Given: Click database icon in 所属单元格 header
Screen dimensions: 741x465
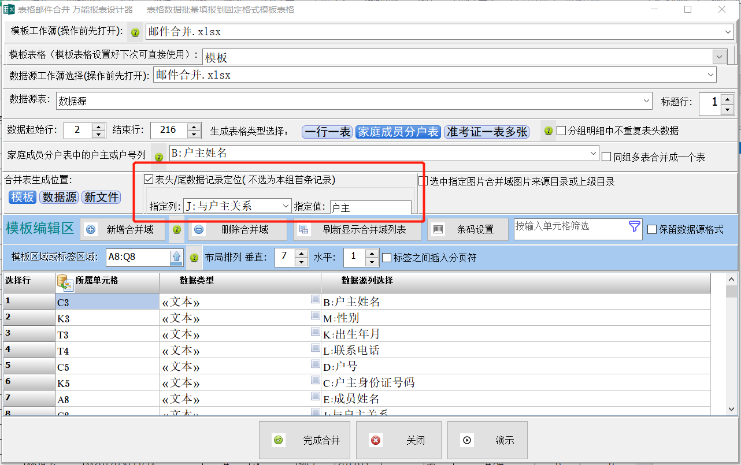Looking at the screenshot, I should click(64, 282).
